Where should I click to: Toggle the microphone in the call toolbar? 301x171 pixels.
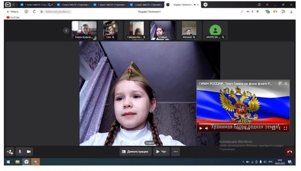[20, 152]
